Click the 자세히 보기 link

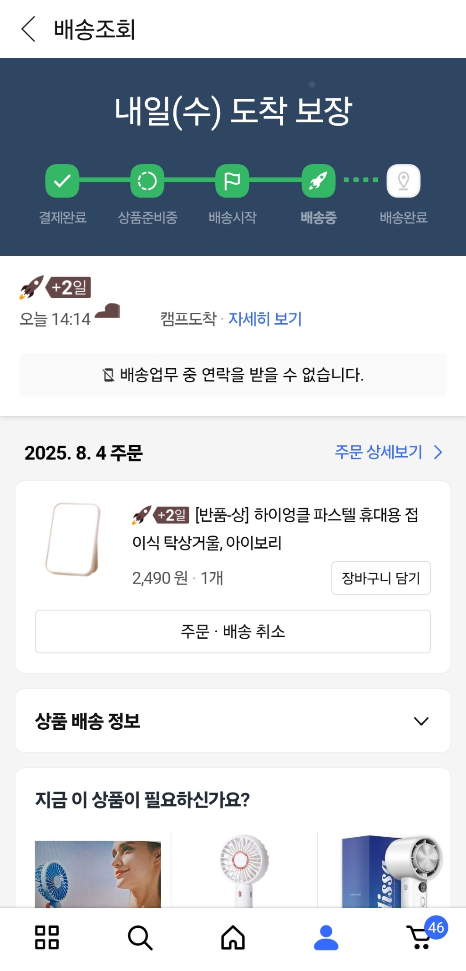pyautogui.click(x=265, y=319)
